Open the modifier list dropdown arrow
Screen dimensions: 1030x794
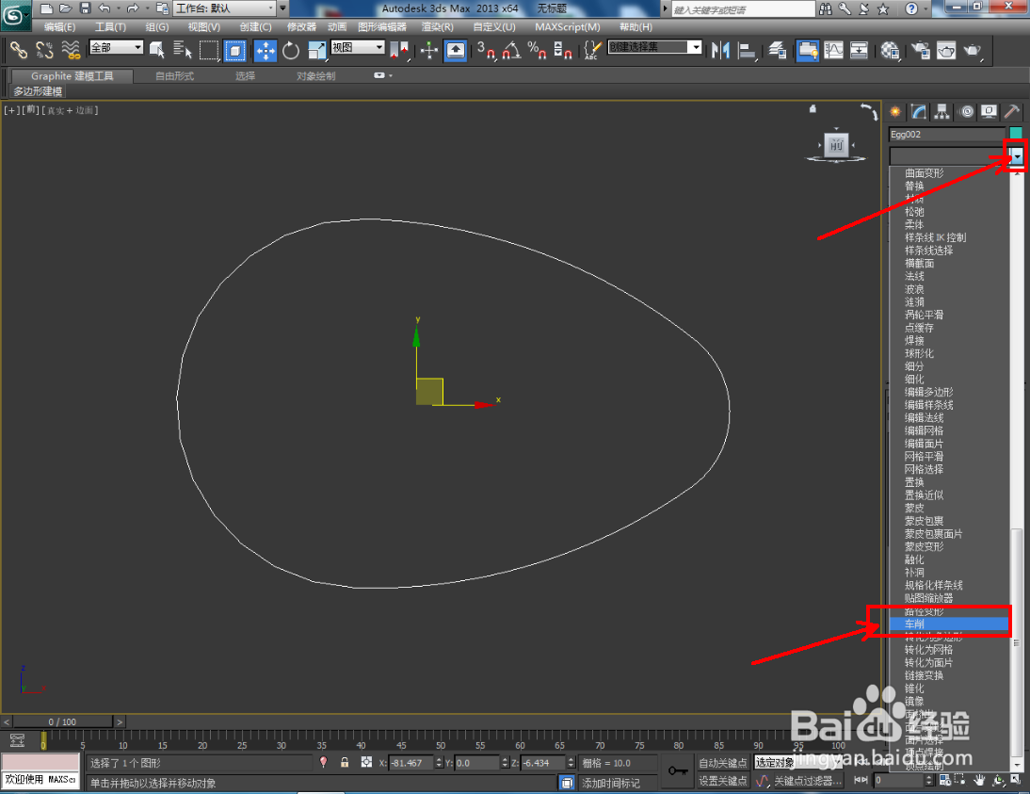pyautogui.click(x=1017, y=156)
